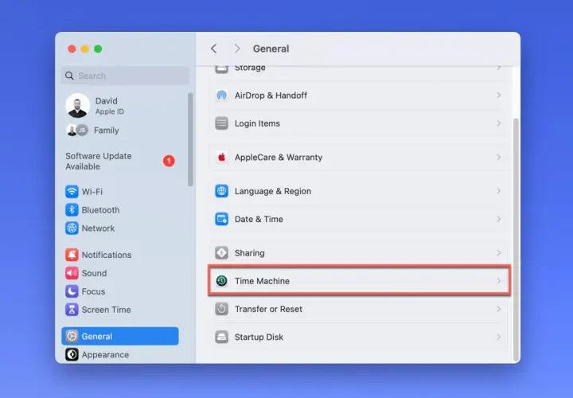Open Time Machine settings
The height and width of the screenshot is (398, 573).
coord(359,281)
